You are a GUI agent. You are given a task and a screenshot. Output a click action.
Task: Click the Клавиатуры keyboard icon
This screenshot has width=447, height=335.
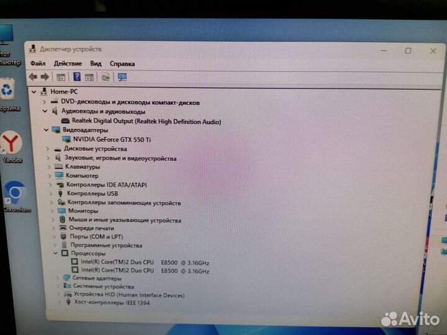pyautogui.click(x=59, y=166)
